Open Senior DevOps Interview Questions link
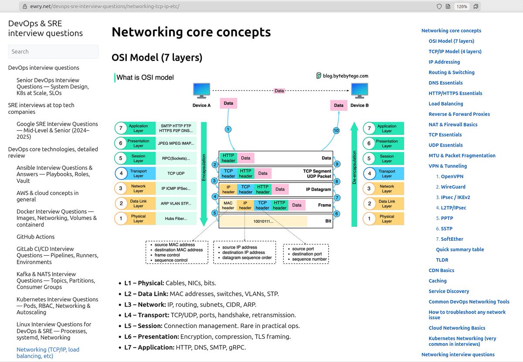Viewport: 523px width, 362px height. pyautogui.click(x=52, y=86)
